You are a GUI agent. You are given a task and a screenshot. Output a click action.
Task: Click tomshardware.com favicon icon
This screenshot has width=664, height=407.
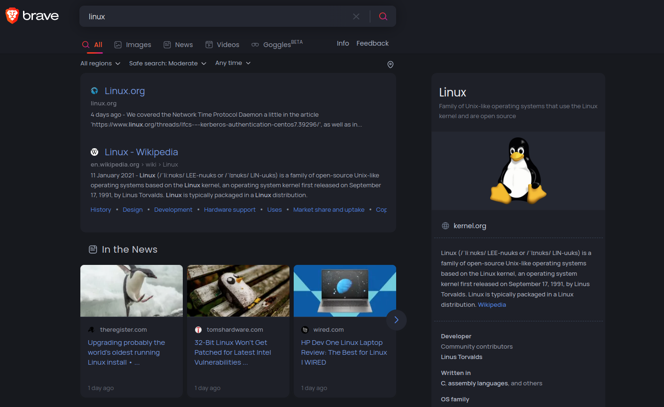pyautogui.click(x=198, y=330)
